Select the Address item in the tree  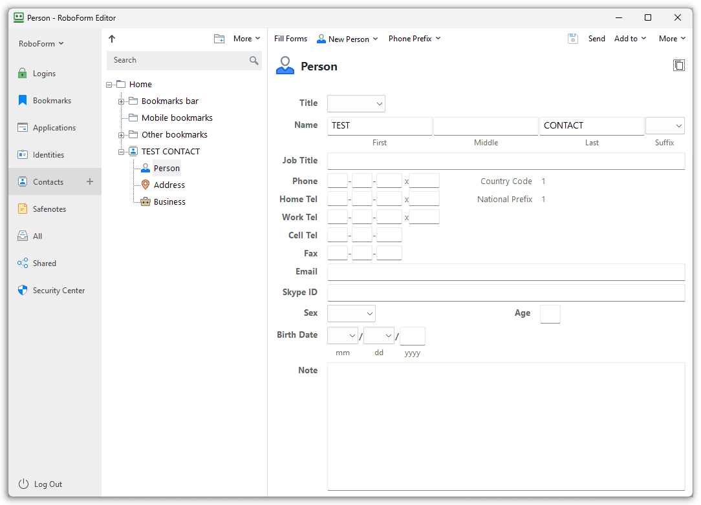(x=169, y=185)
